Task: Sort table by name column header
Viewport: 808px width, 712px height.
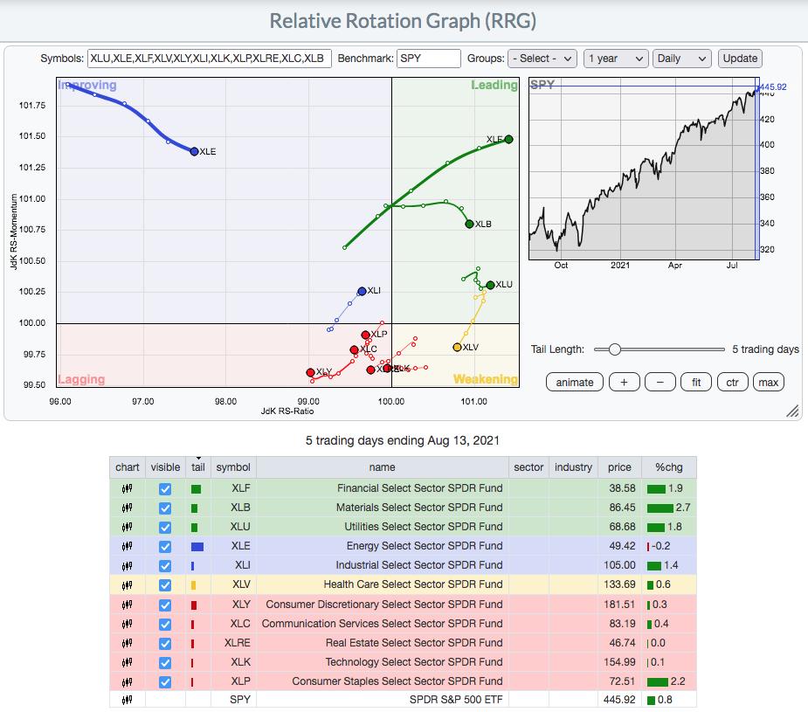Action: (383, 467)
